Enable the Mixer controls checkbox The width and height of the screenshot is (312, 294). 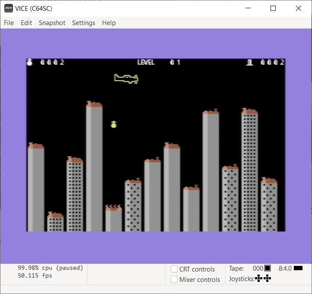coord(174,279)
